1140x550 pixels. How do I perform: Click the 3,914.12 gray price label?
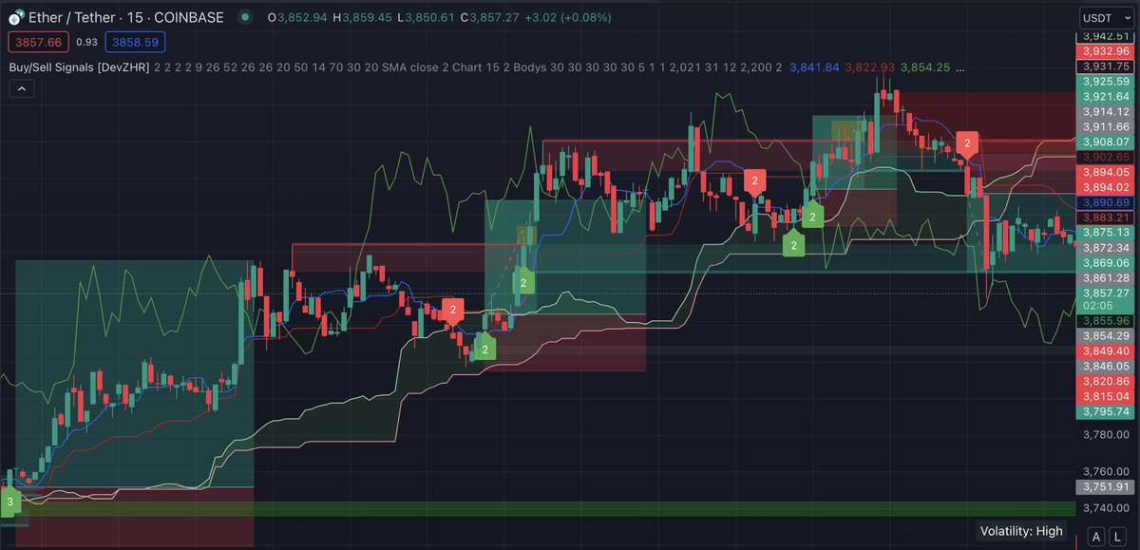pos(1104,111)
